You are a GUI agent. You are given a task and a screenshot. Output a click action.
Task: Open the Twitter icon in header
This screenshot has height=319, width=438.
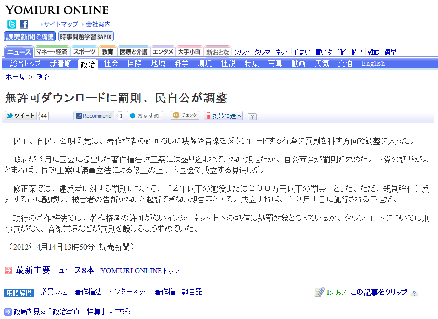[11, 24]
